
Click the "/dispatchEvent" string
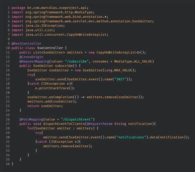pos(77,119)
